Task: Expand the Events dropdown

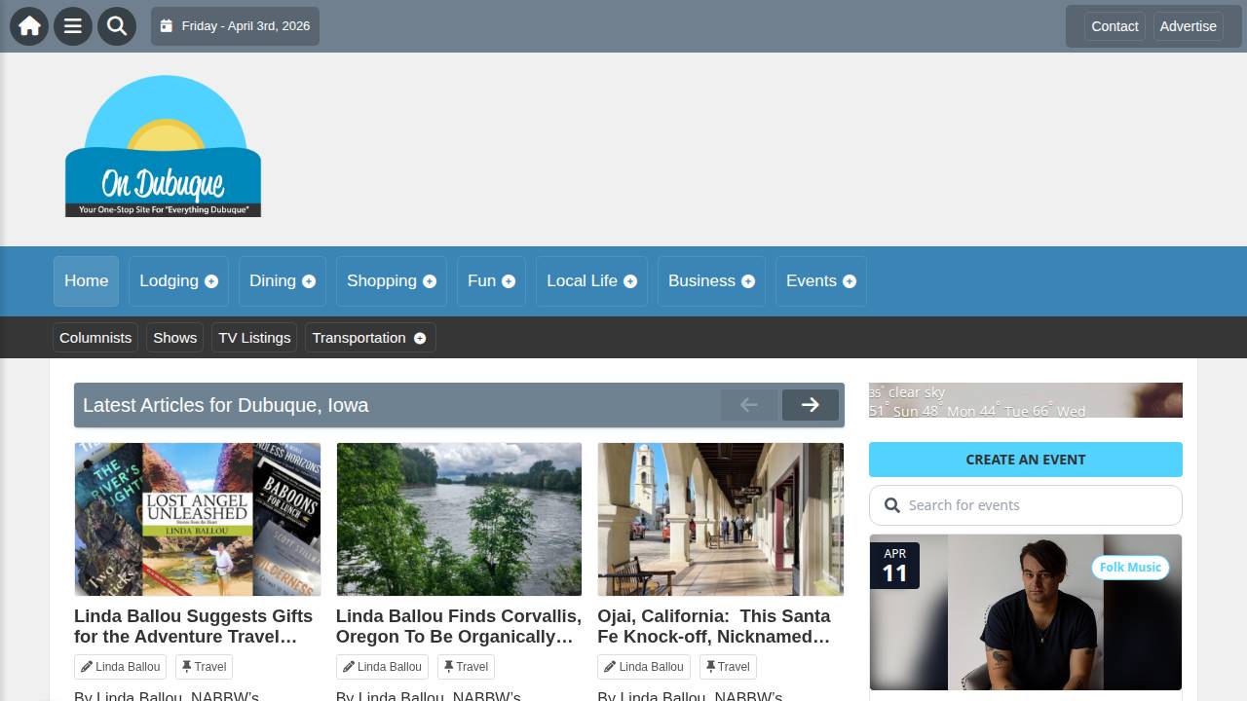Action: (820, 281)
